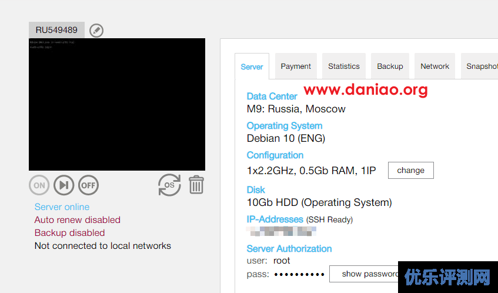Screen dimensions: 498x293
Task: Click 1x2.2GHz, 0.5Gb RAM, 1IP text
Action: click(311, 171)
